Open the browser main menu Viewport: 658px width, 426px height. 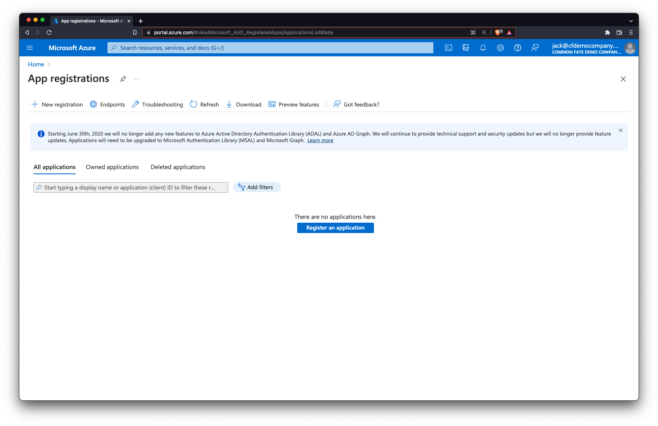tap(631, 33)
